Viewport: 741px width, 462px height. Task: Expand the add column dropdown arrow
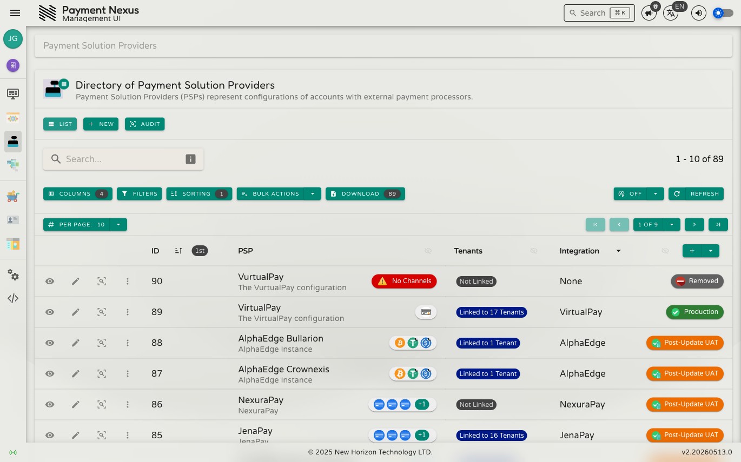click(711, 251)
